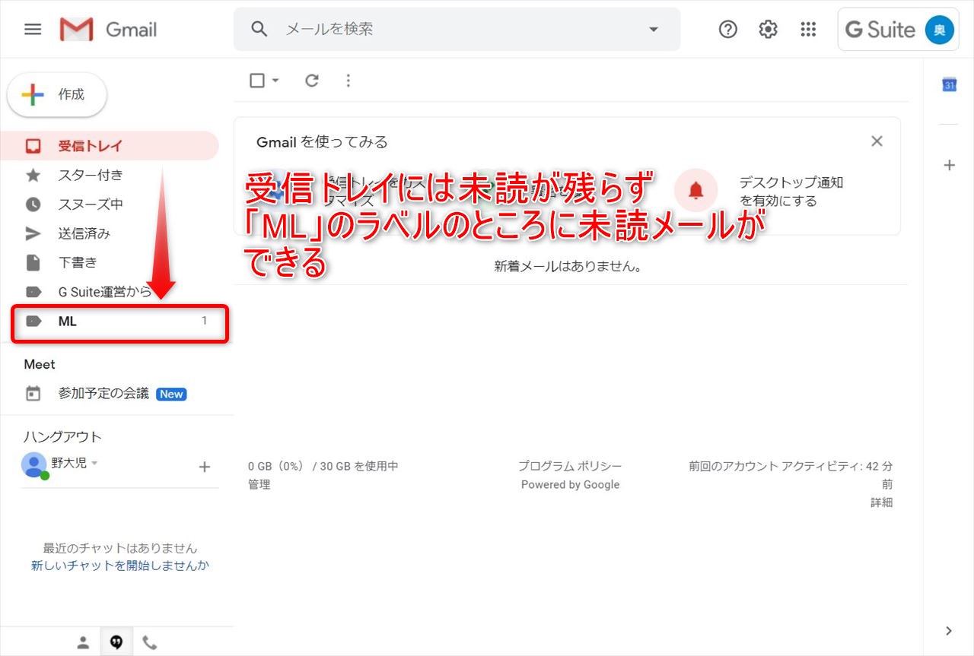Open the ML label
974x656 pixels.
(x=110, y=321)
